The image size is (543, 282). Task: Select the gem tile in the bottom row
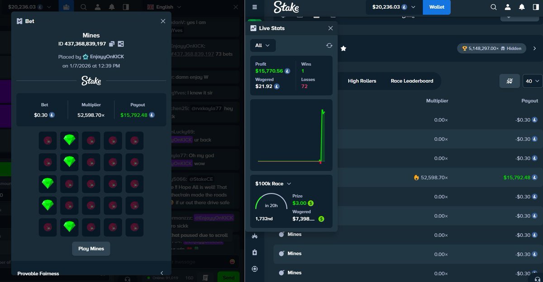[x=69, y=227]
